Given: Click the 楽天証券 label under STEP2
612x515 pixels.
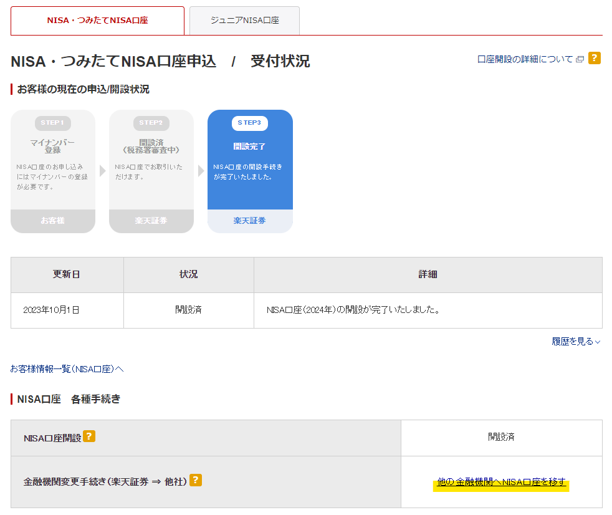Looking at the screenshot, I should point(151,221).
